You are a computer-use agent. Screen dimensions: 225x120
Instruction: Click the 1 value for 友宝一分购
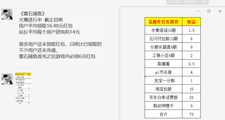[x=192, y=81]
